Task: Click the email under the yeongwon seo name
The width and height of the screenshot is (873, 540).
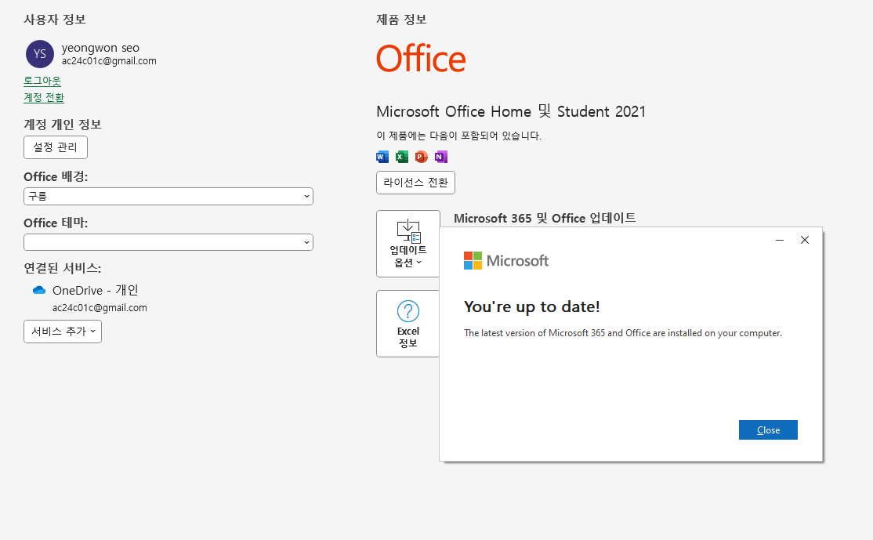Action: point(109,60)
